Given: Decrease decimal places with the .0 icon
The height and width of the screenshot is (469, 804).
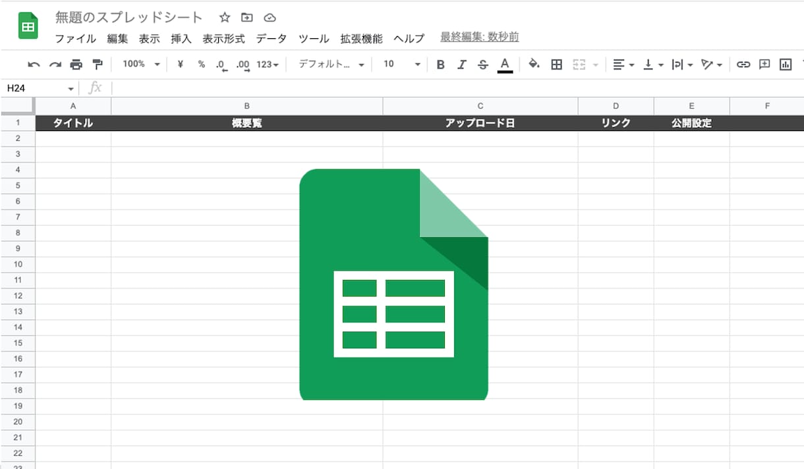Looking at the screenshot, I should click(221, 65).
